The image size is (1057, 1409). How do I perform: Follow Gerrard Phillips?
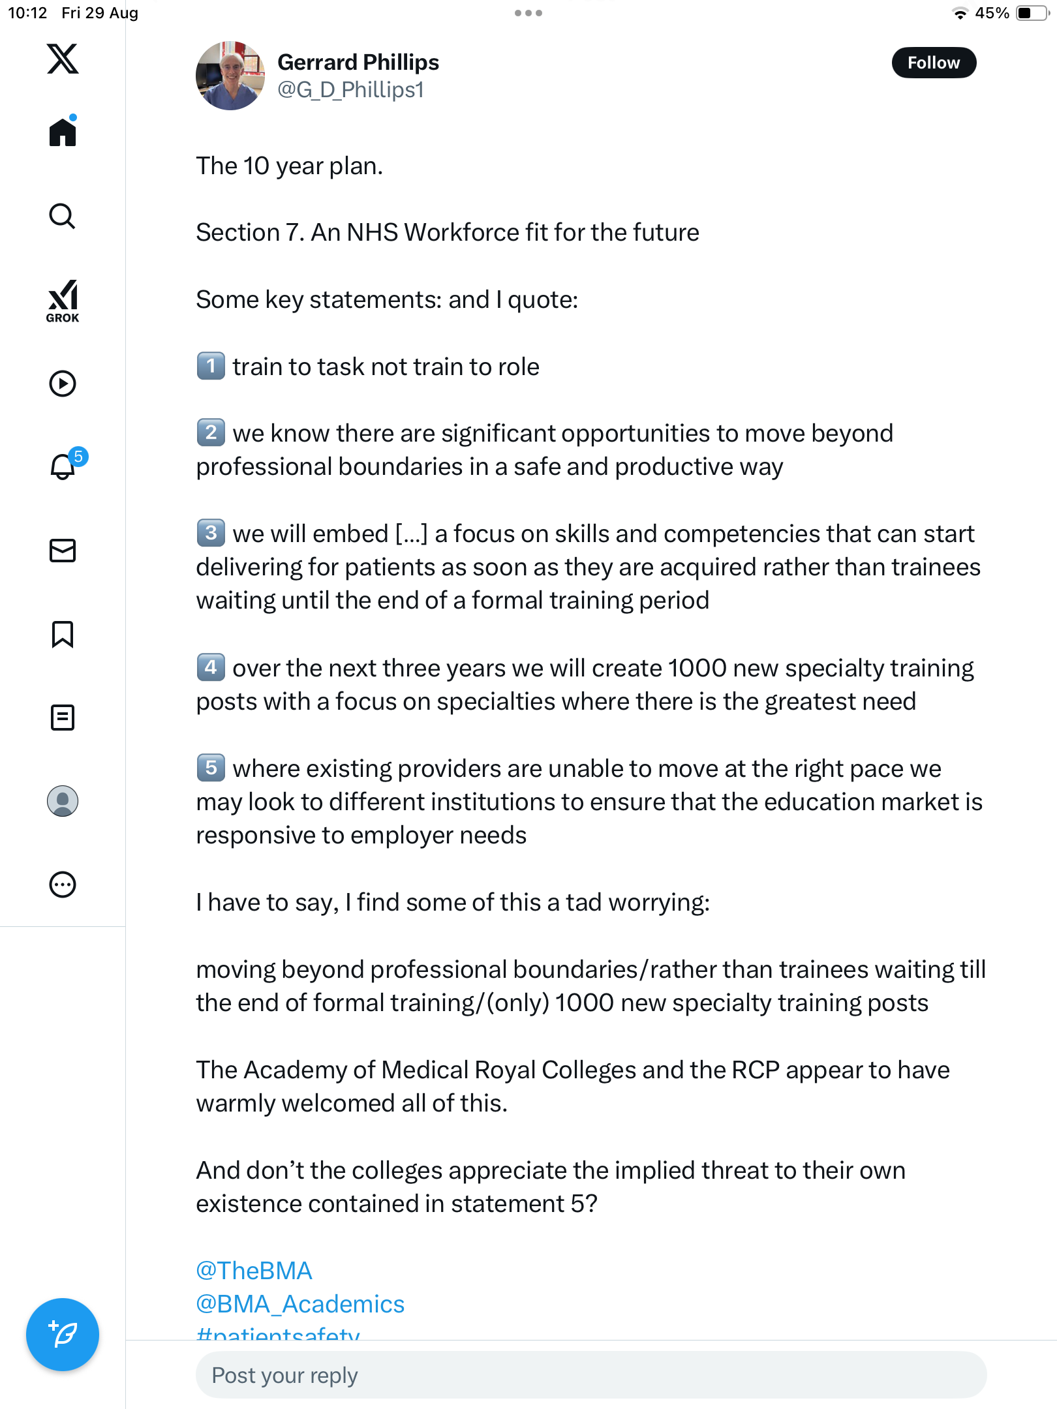(x=933, y=63)
